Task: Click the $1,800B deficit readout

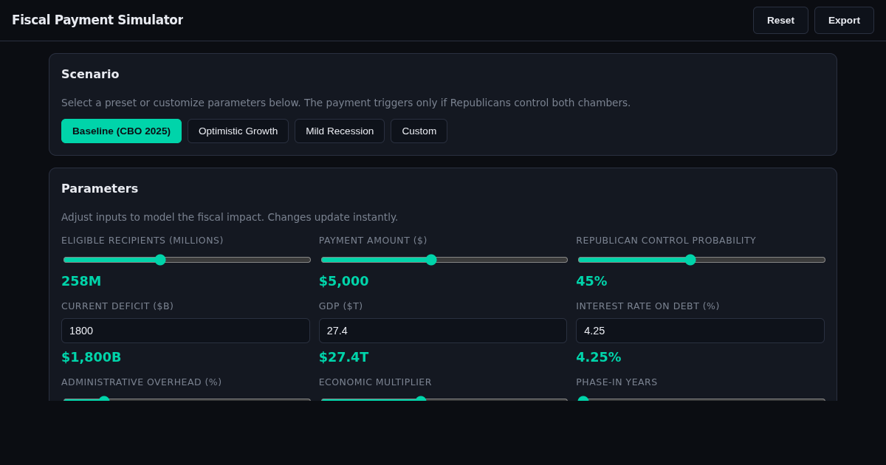Action: click(x=91, y=357)
